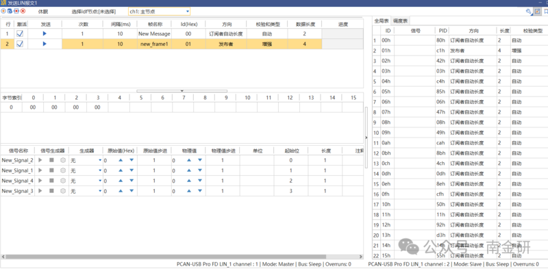
Task: Decrease raw hex value of New_Signal_2
Action: point(132,160)
